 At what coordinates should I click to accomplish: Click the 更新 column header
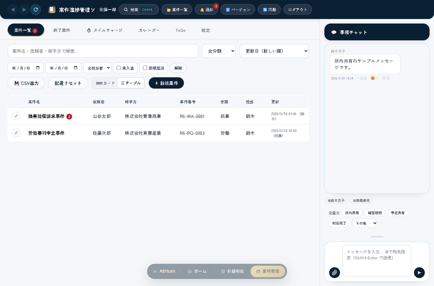pyautogui.click(x=275, y=102)
